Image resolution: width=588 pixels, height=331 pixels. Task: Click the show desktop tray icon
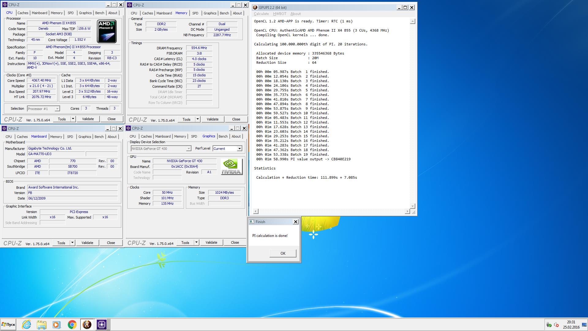[x=584, y=325]
